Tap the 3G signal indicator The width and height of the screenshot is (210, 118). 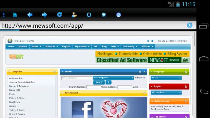point(171,4)
